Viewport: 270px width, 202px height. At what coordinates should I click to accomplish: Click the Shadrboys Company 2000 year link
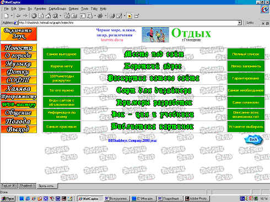point(133,140)
